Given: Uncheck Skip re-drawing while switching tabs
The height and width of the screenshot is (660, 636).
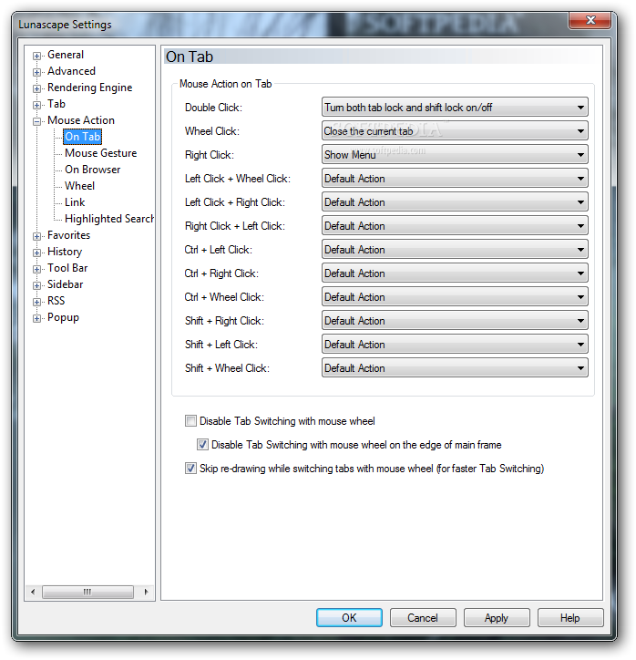Looking at the screenshot, I should click(190, 468).
